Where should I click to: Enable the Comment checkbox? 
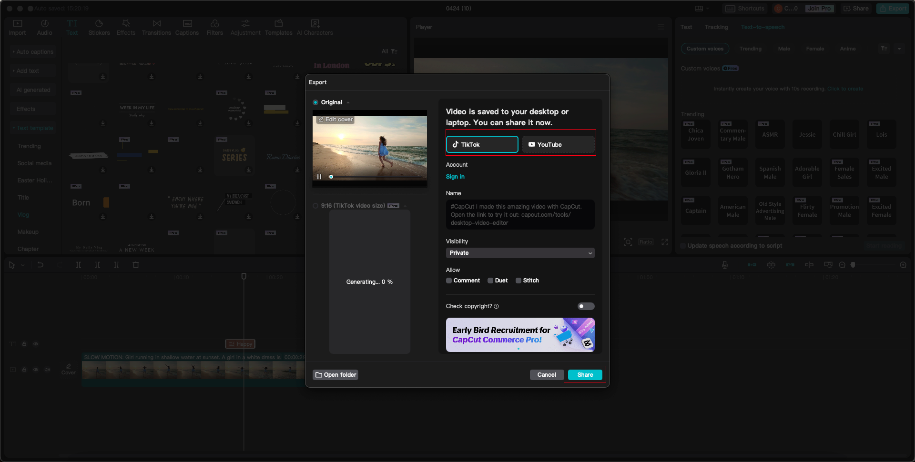(x=449, y=281)
